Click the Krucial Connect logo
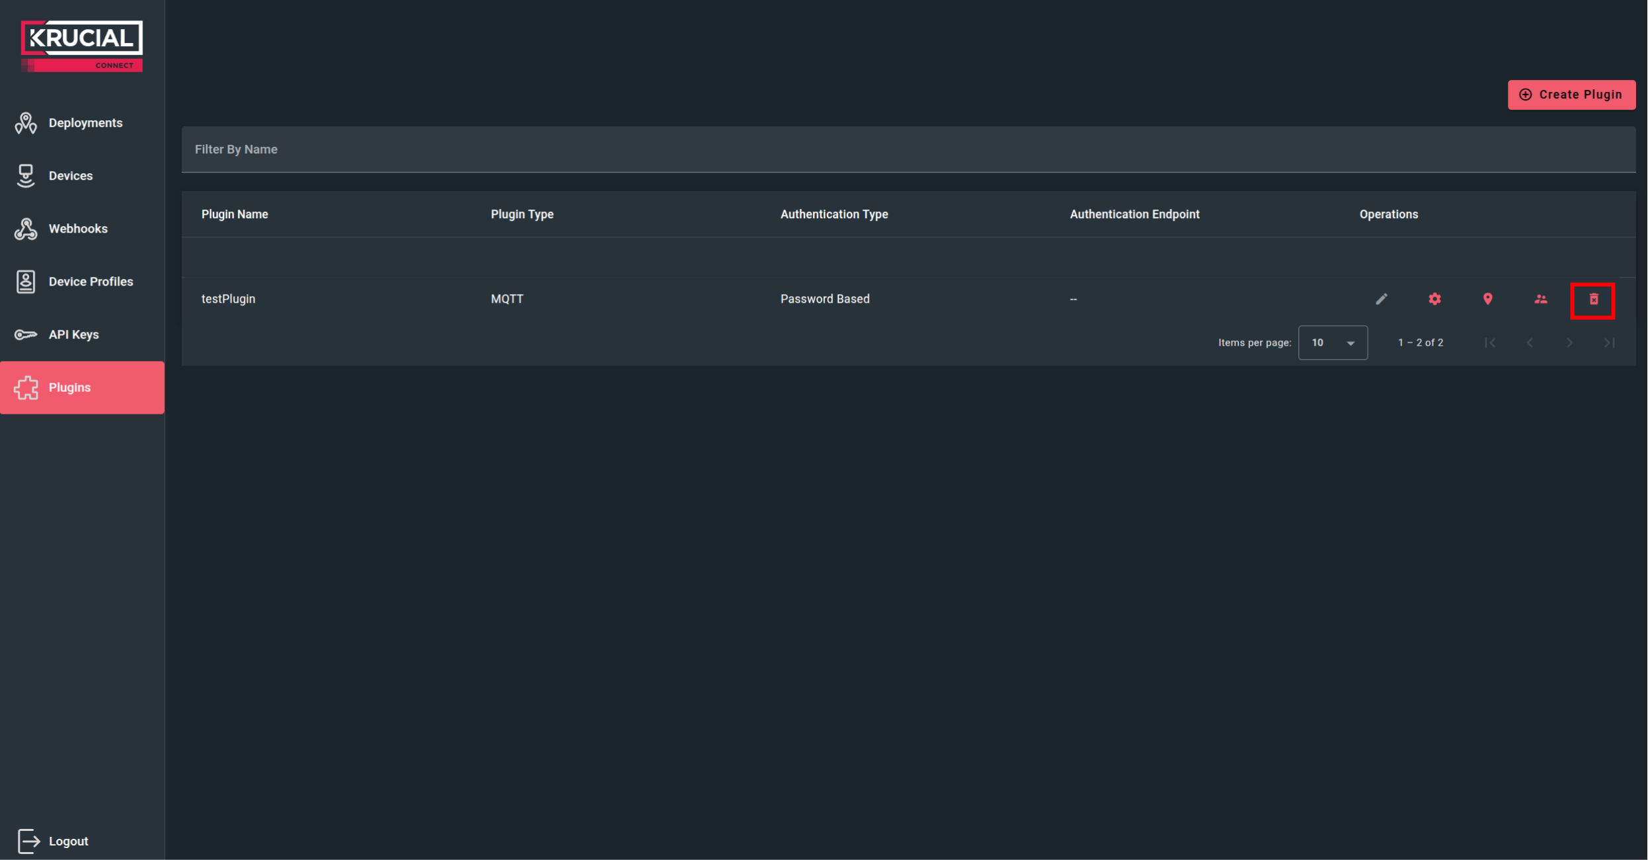Image resolution: width=1648 pixels, height=860 pixels. 81,45
